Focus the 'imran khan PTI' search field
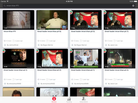 point(69,6)
